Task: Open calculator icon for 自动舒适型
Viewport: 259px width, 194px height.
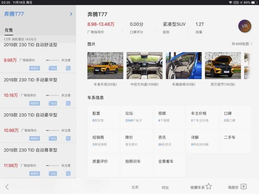Action: point(68,68)
